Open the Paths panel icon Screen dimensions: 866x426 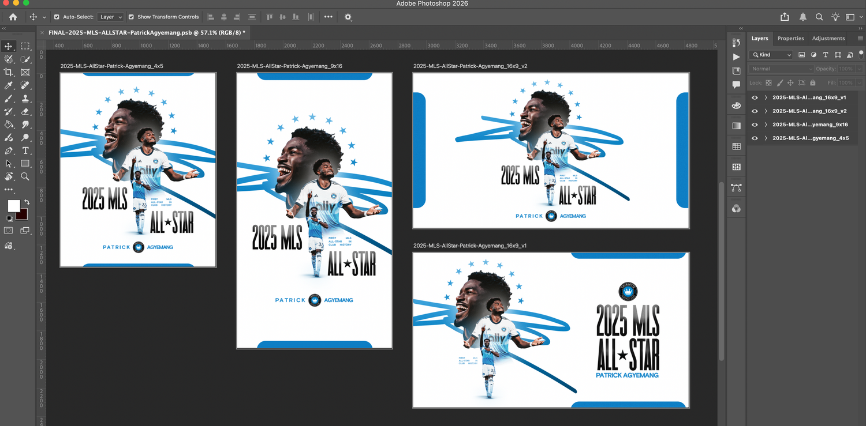(x=736, y=188)
